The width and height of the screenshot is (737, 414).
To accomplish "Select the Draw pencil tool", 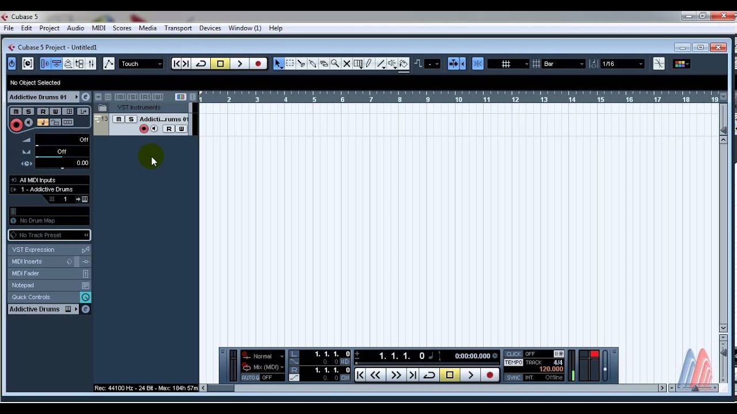I will tap(369, 64).
